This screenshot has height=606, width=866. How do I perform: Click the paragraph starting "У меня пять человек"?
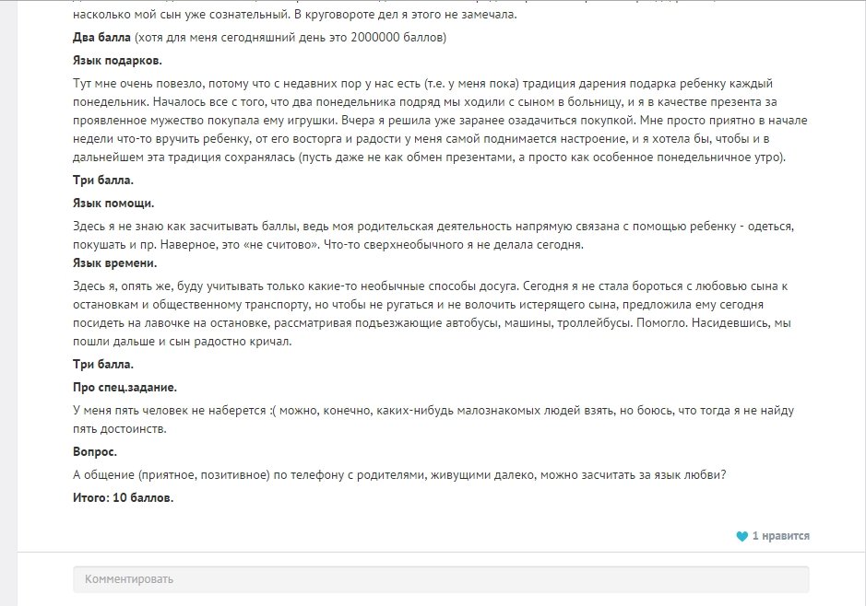pos(433,419)
